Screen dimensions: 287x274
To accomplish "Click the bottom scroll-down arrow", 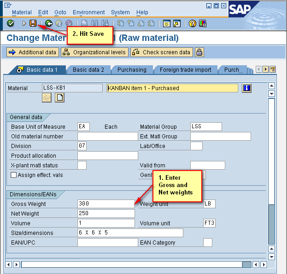I will 271,257.
